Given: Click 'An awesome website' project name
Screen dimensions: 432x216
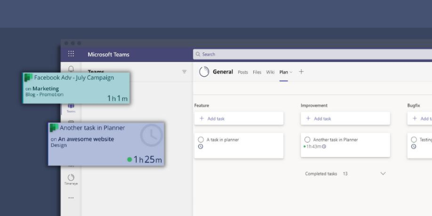Looking at the screenshot, I should [x=86, y=139].
